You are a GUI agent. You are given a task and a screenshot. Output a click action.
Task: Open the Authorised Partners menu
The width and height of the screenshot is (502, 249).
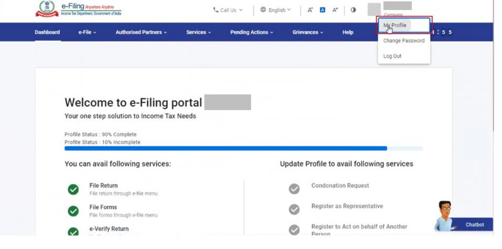point(141,33)
